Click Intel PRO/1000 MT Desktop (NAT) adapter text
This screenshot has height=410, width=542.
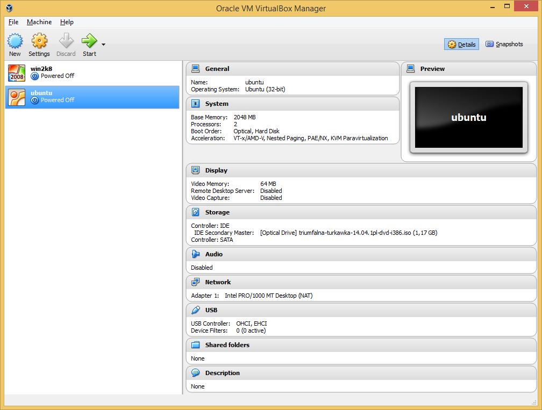(x=269, y=296)
